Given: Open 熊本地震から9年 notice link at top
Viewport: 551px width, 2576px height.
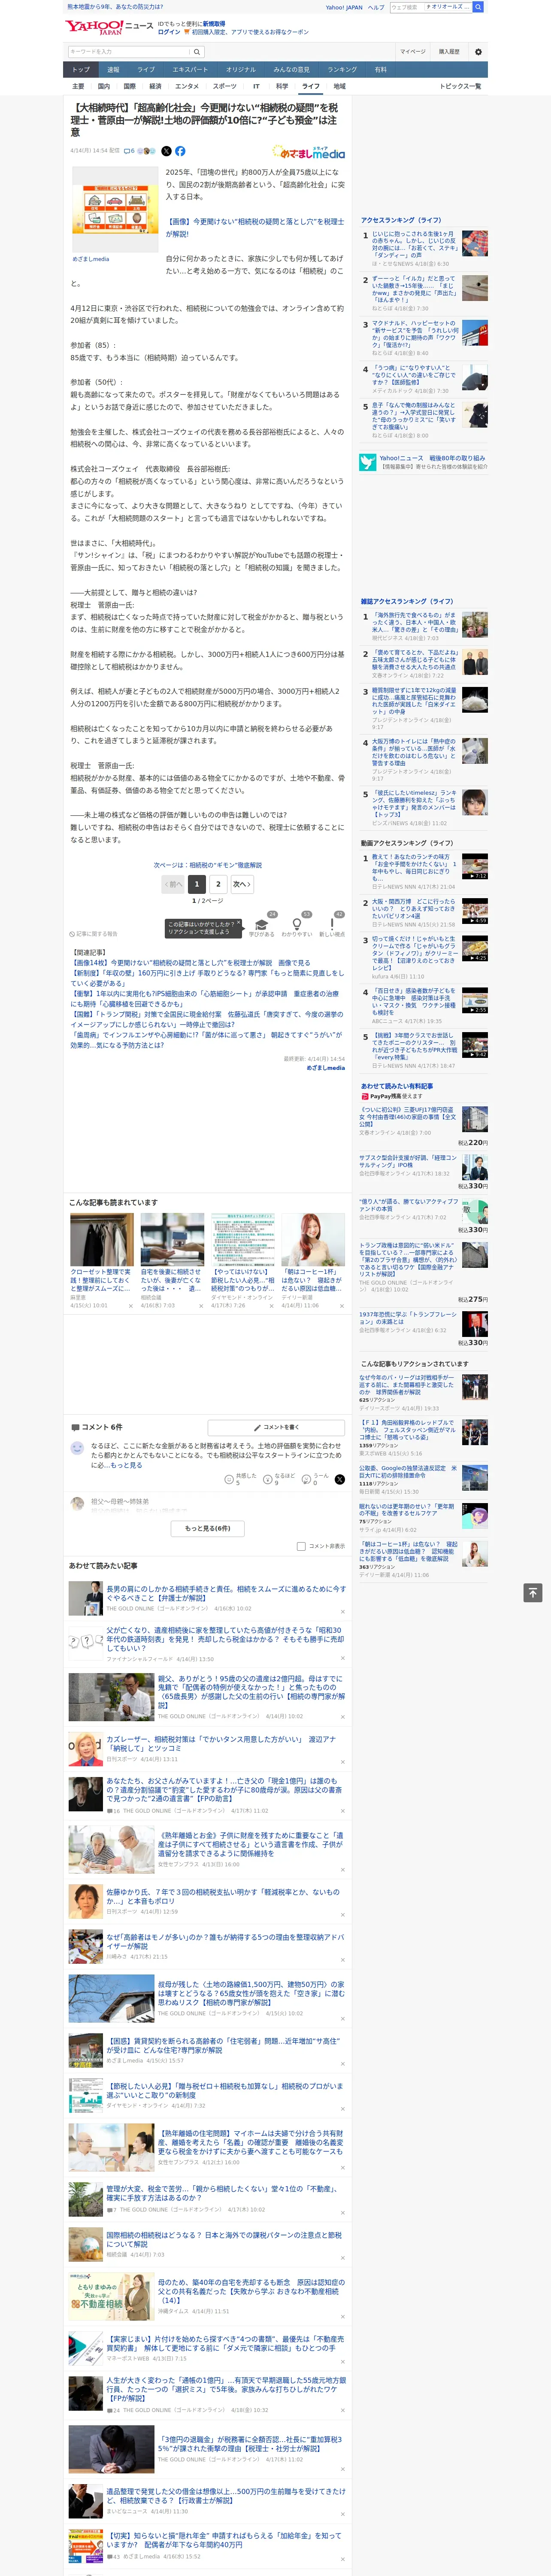Looking at the screenshot, I should pyautogui.click(x=115, y=7).
